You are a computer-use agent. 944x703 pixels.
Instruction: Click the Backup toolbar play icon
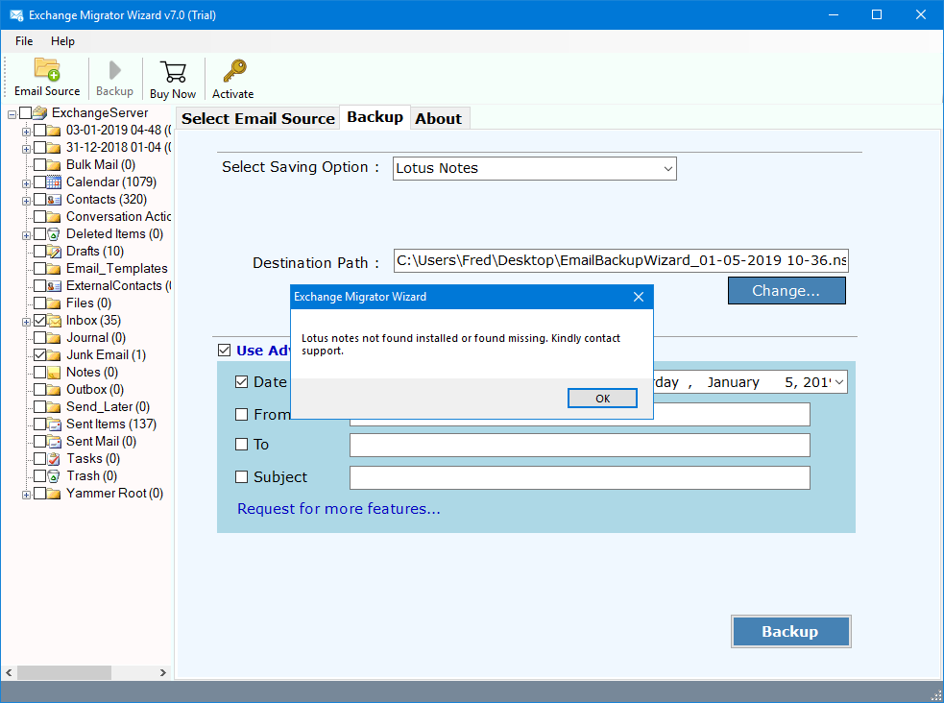coord(114,70)
